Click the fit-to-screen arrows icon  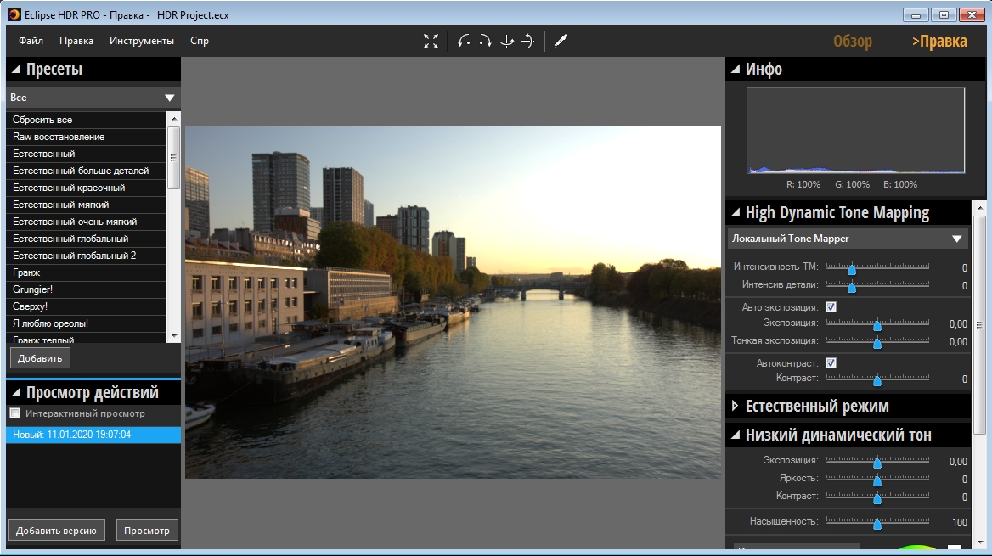[431, 41]
